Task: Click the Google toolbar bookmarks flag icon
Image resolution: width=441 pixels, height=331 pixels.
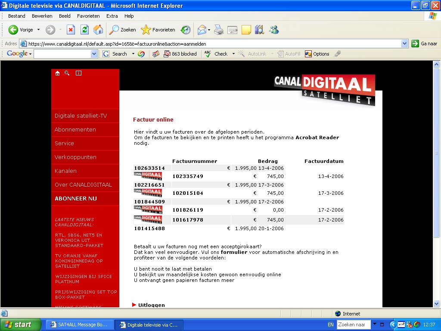Action: coord(156,54)
